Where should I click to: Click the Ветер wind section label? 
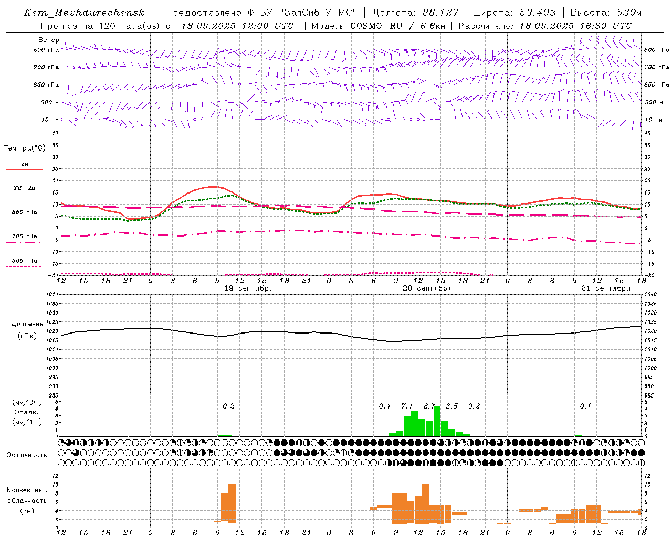pyautogui.click(x=48, y=40)
